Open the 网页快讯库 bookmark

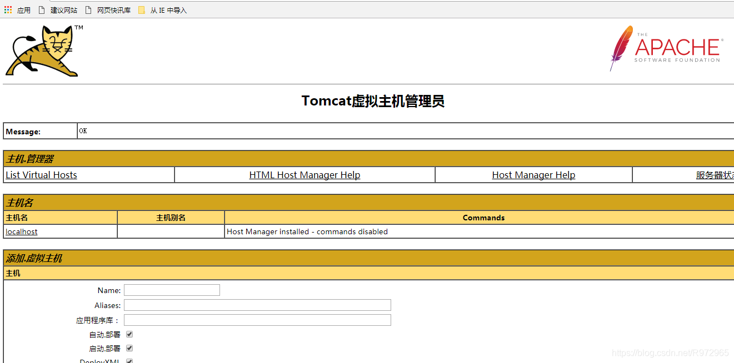108,10
